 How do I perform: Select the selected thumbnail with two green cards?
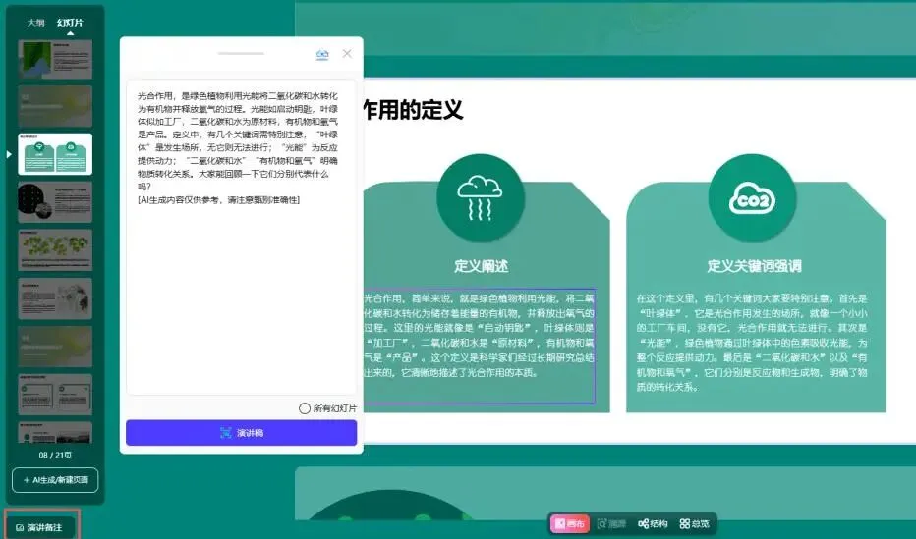pyautogui.click(x=55, y=154)
